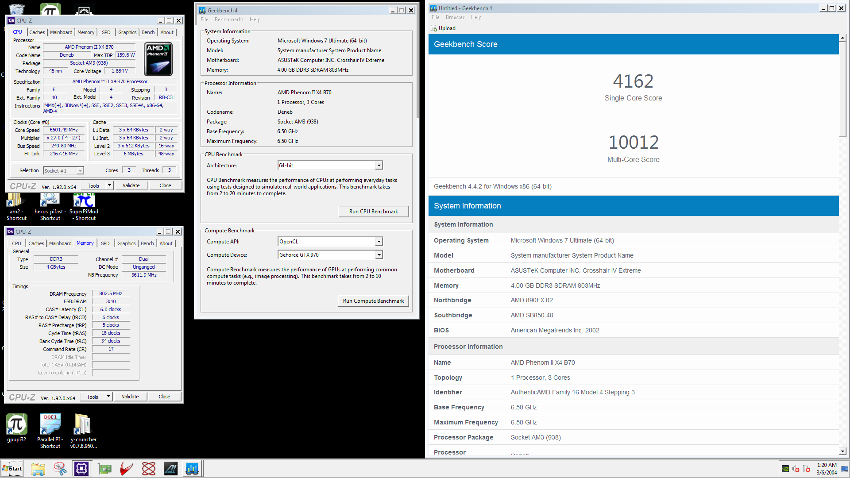Click Run Compute Benchmark button
The image size is (850, 478).
click(373, 301)
